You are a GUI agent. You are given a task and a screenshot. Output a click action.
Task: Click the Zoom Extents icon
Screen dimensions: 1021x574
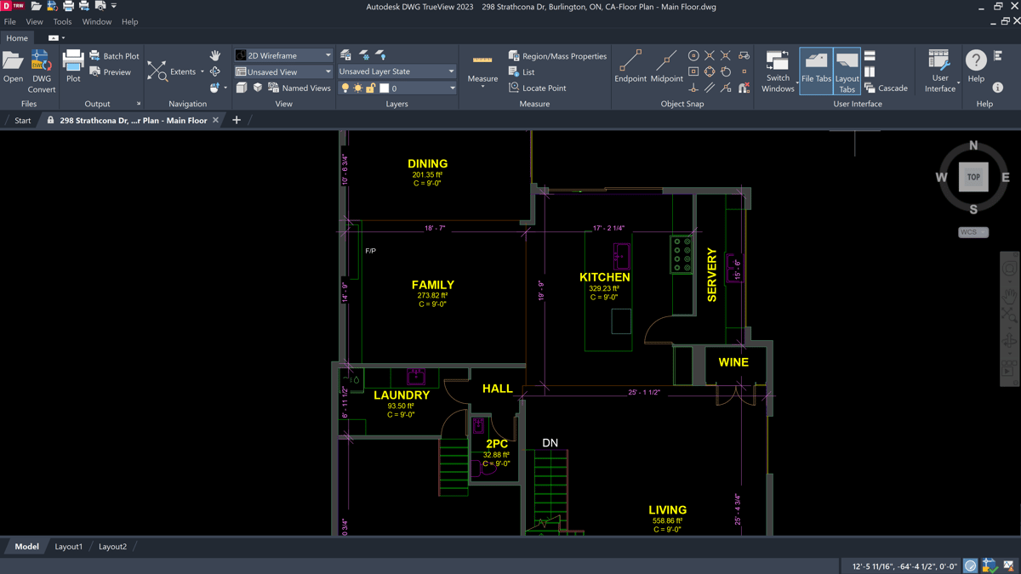point(157,71)
